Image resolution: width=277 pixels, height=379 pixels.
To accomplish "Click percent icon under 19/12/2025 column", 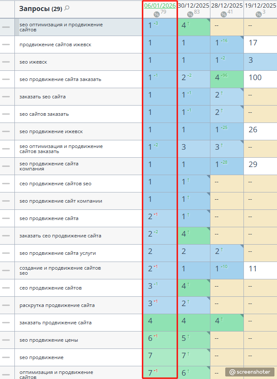I will 259,14.
